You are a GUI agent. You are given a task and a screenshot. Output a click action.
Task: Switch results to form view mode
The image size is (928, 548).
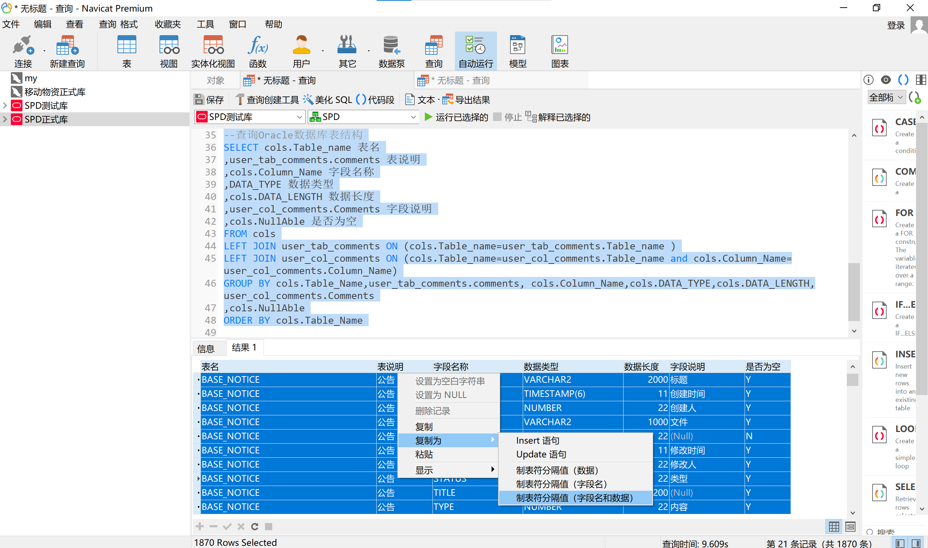tap(850, 526)
